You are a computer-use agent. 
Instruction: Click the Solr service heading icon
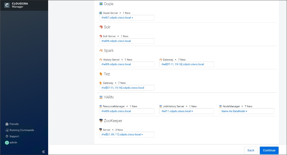tap(101, 27)
